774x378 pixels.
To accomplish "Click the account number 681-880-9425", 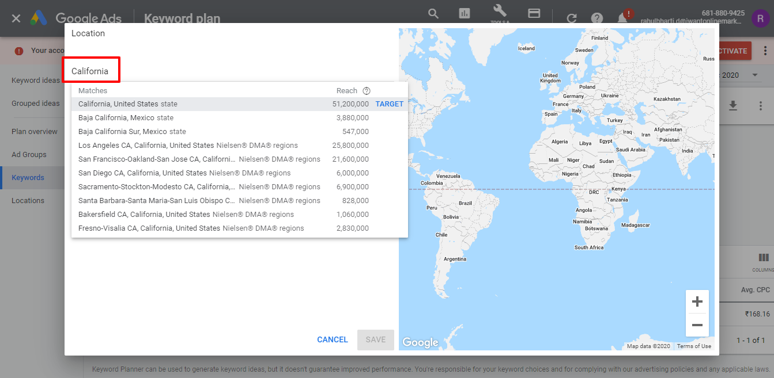I will click(723, 13).
